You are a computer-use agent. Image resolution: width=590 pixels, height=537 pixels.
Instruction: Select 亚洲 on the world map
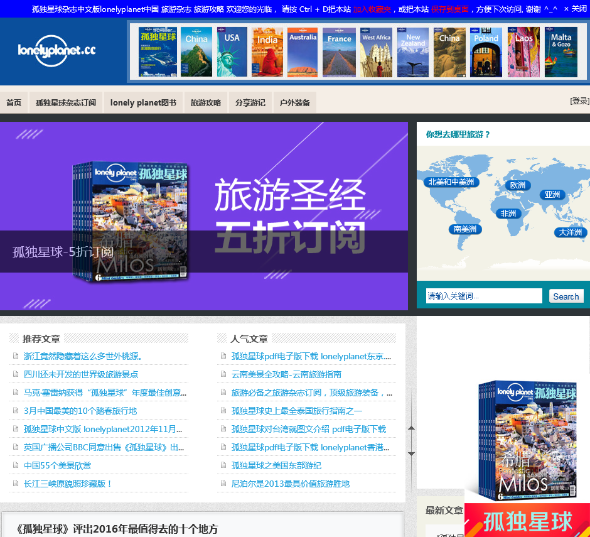[552, 194]
